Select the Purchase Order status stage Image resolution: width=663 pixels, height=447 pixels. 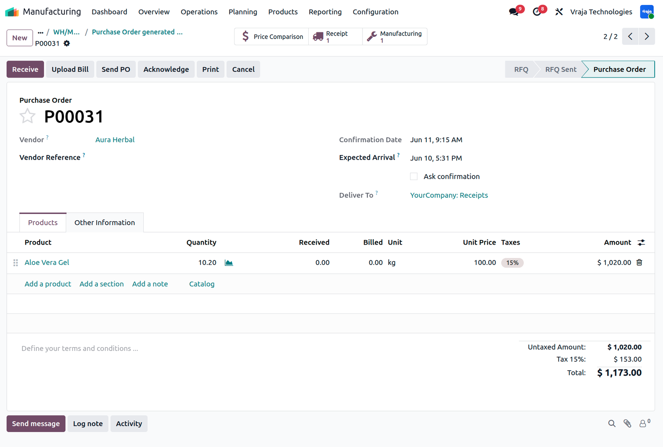point(619,69)
